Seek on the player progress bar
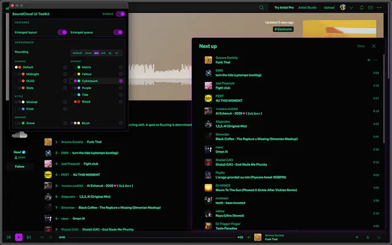This screenshot has height=245, width=392. (x=152, y=237)
